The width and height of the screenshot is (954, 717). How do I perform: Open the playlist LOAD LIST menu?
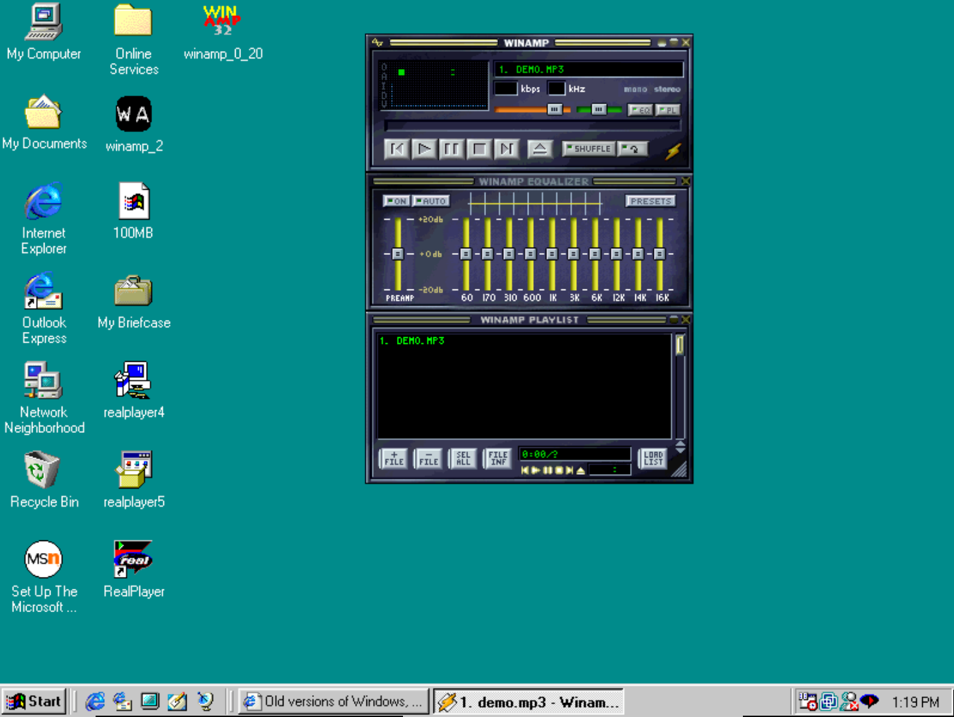click(x=653, y=459)
